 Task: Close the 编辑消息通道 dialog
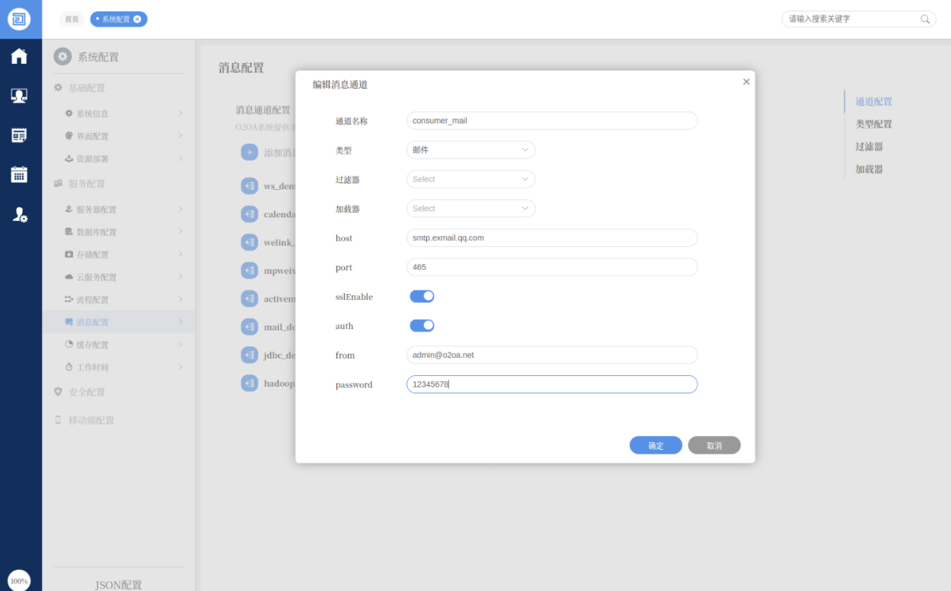pyautogui.click(x=746, y=82)
